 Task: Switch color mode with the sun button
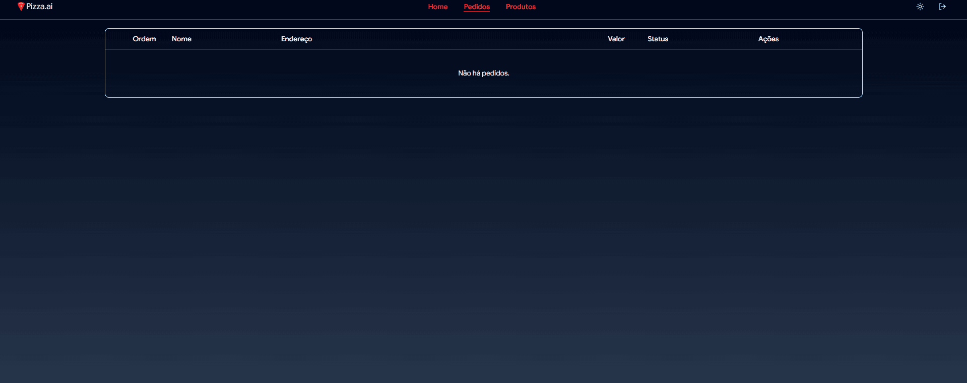[x=920, y=7]
